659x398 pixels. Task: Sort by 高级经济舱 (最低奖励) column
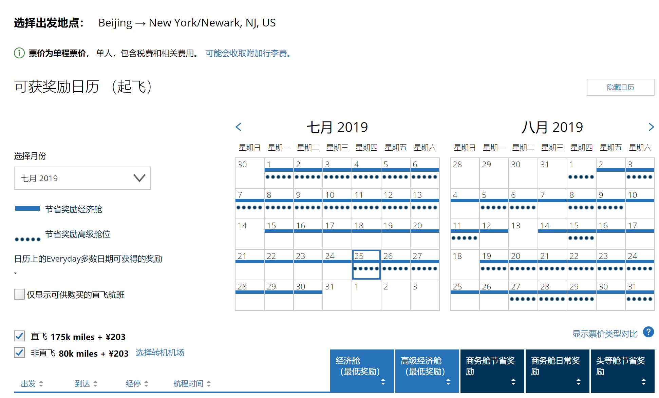427,371
